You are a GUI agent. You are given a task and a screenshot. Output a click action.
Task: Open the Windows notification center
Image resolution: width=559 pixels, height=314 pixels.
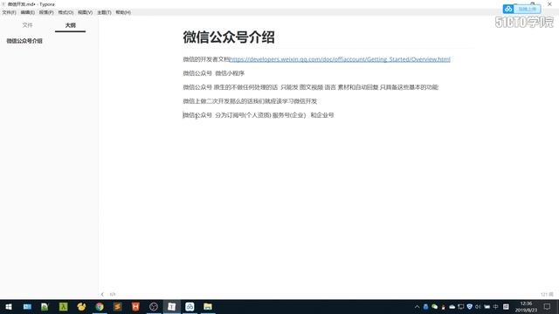548,306
